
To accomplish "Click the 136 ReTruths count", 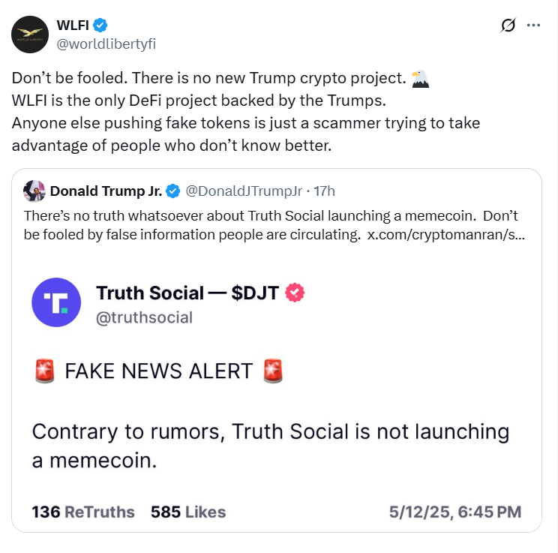I will (x=83, y=512).
